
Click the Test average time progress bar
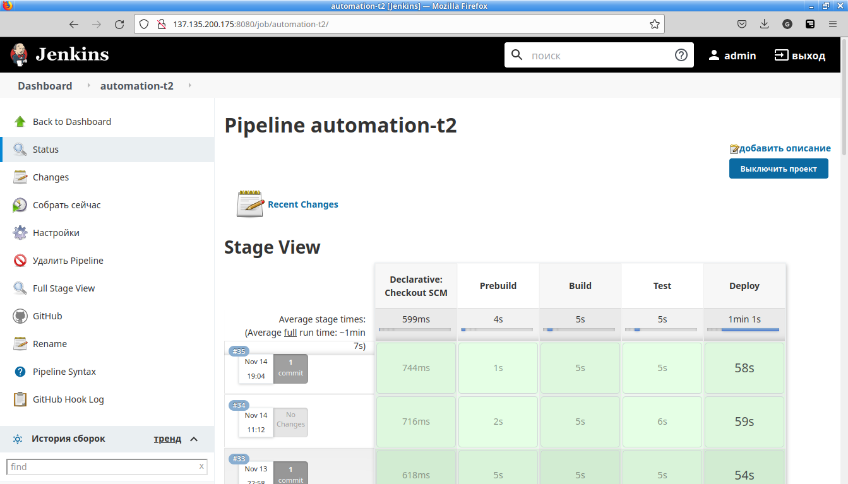661,329
